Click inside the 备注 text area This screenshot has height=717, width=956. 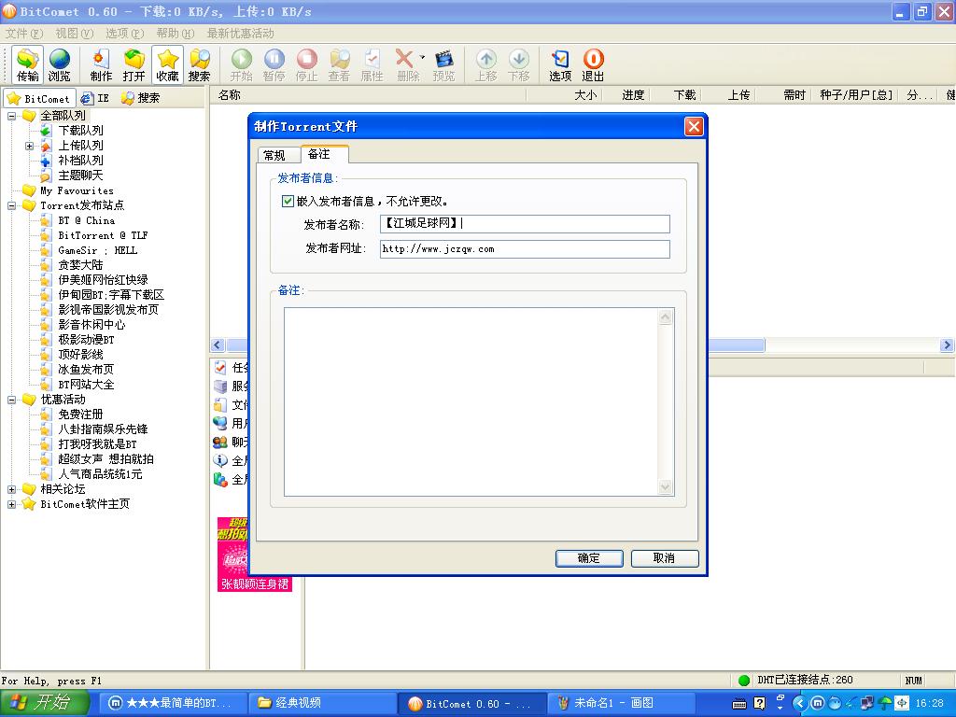(x=471, y=401)
